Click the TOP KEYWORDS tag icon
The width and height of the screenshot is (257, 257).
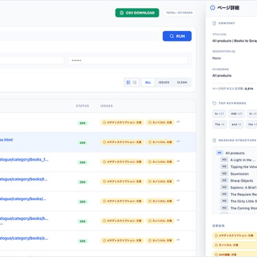214,103
